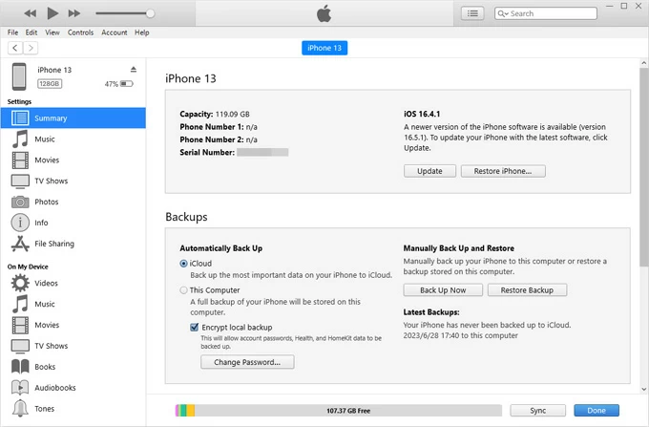
Task: Click the Back Up Now button
Action: [444, 289]
